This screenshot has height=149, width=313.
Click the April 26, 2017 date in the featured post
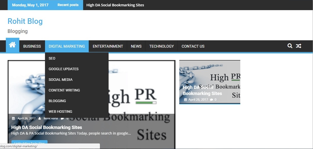pos(26,118)
